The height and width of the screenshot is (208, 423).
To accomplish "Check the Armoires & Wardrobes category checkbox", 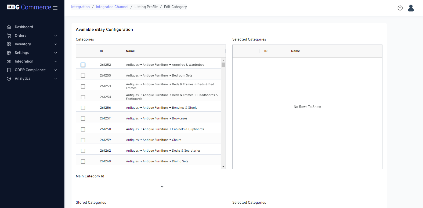I will pyautogui.click(x=83, y=65).
